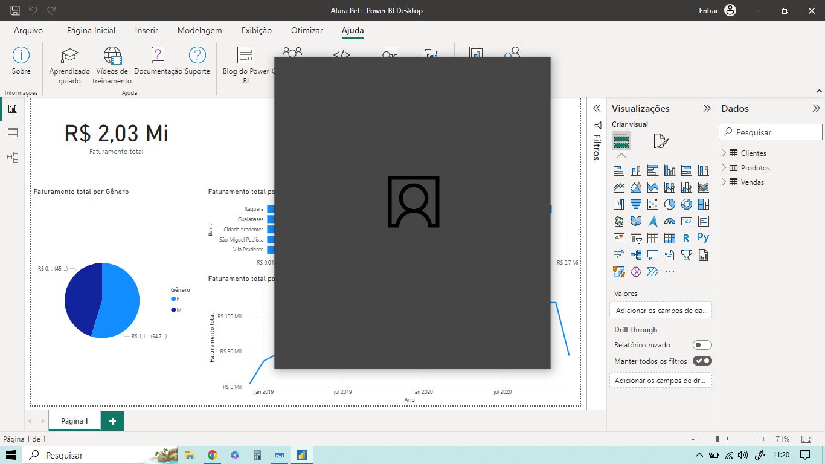Viewport: 825px width, 464px height.
Task: Switch to Model view in left sidebar
Action: tap(13, 157)
